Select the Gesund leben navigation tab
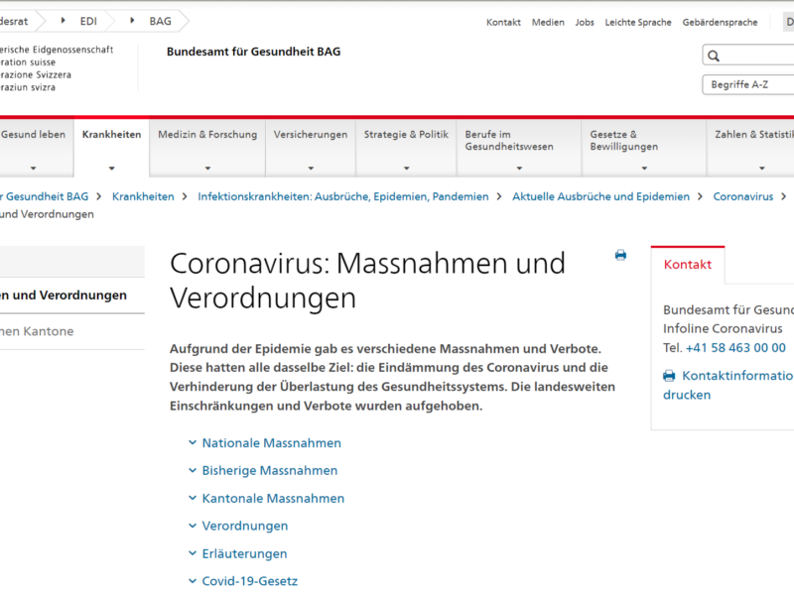The image size is (794, 595). pyautogui.click(x=35, y=134)
